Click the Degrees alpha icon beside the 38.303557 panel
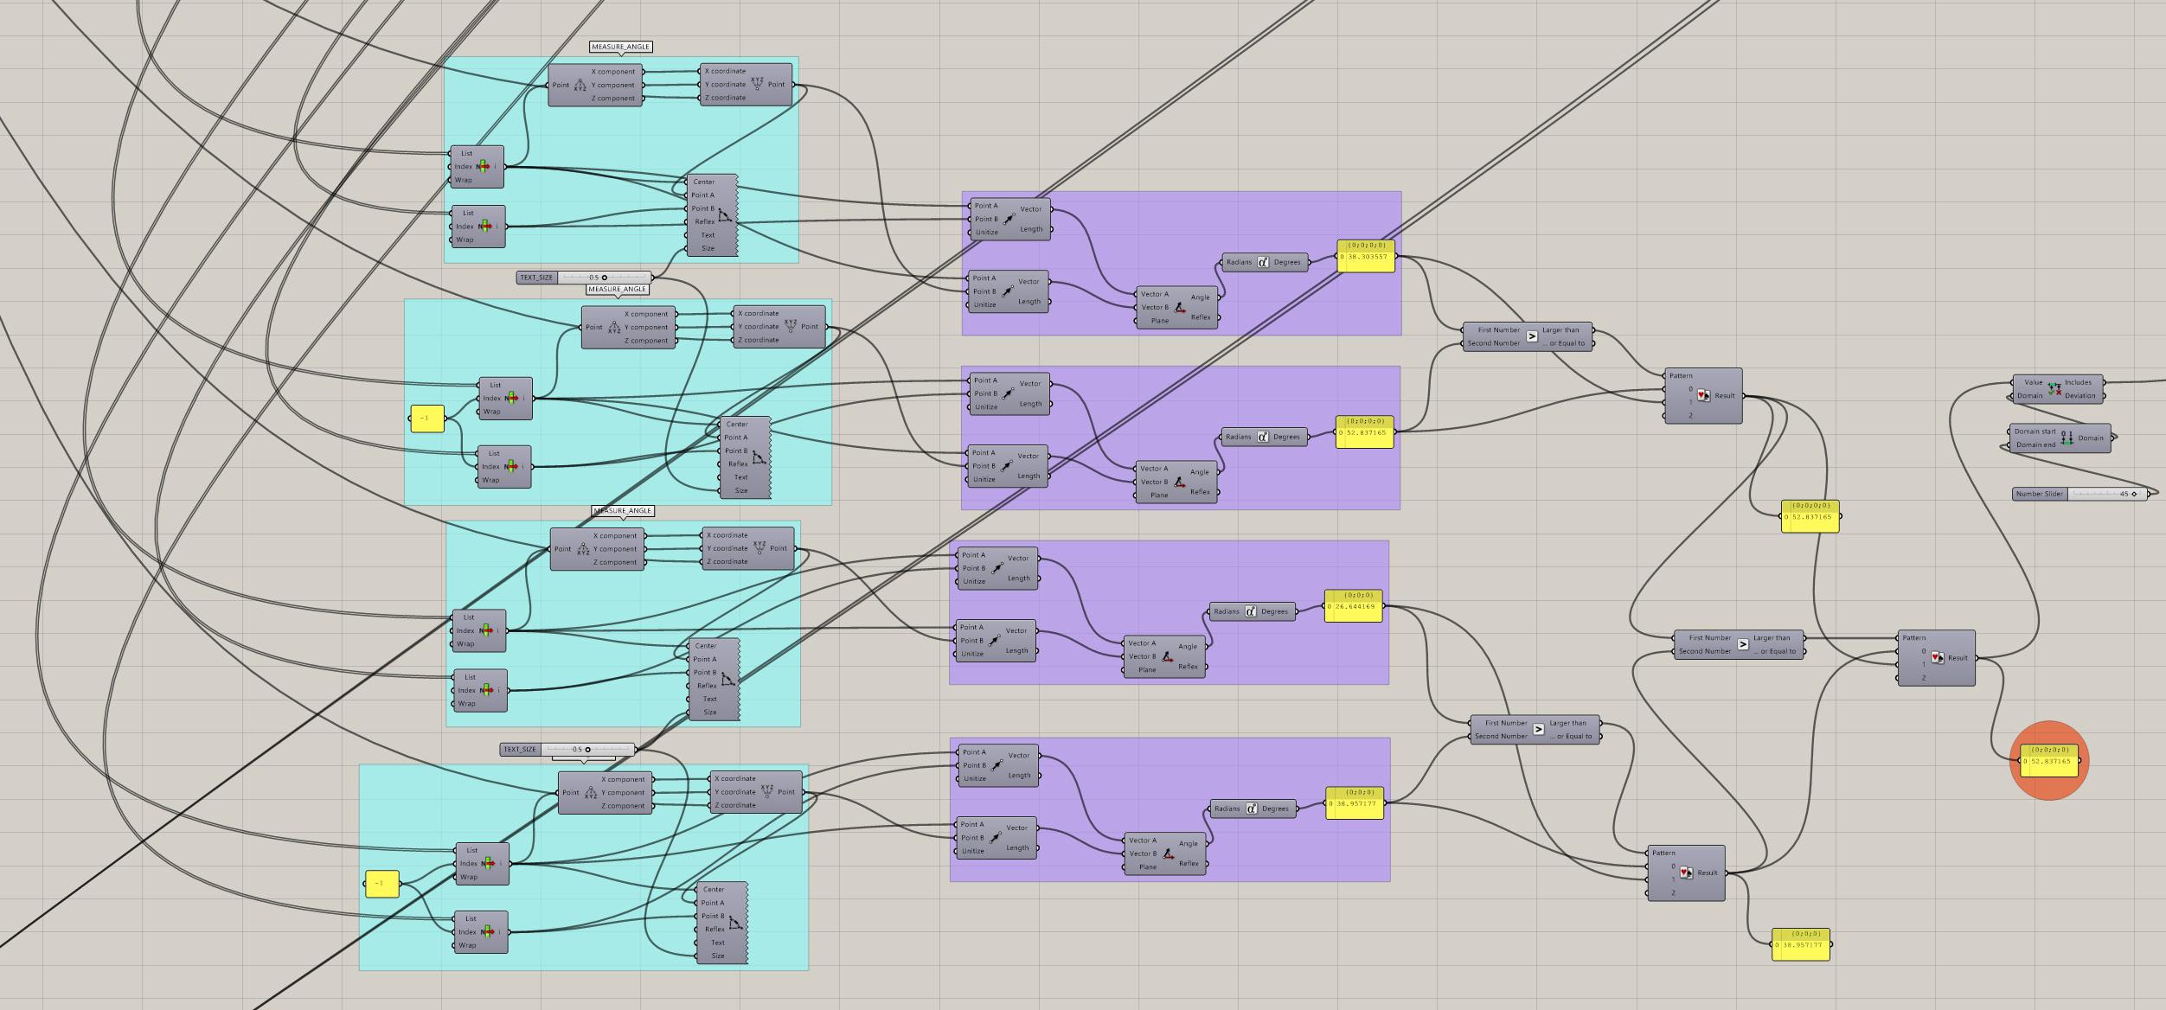This screenshot has width=2166, height=1010. pos(1263,262)
